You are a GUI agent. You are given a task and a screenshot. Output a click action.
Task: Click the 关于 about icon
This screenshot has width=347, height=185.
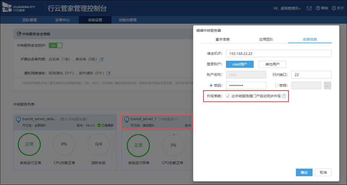tap(334, 8)
